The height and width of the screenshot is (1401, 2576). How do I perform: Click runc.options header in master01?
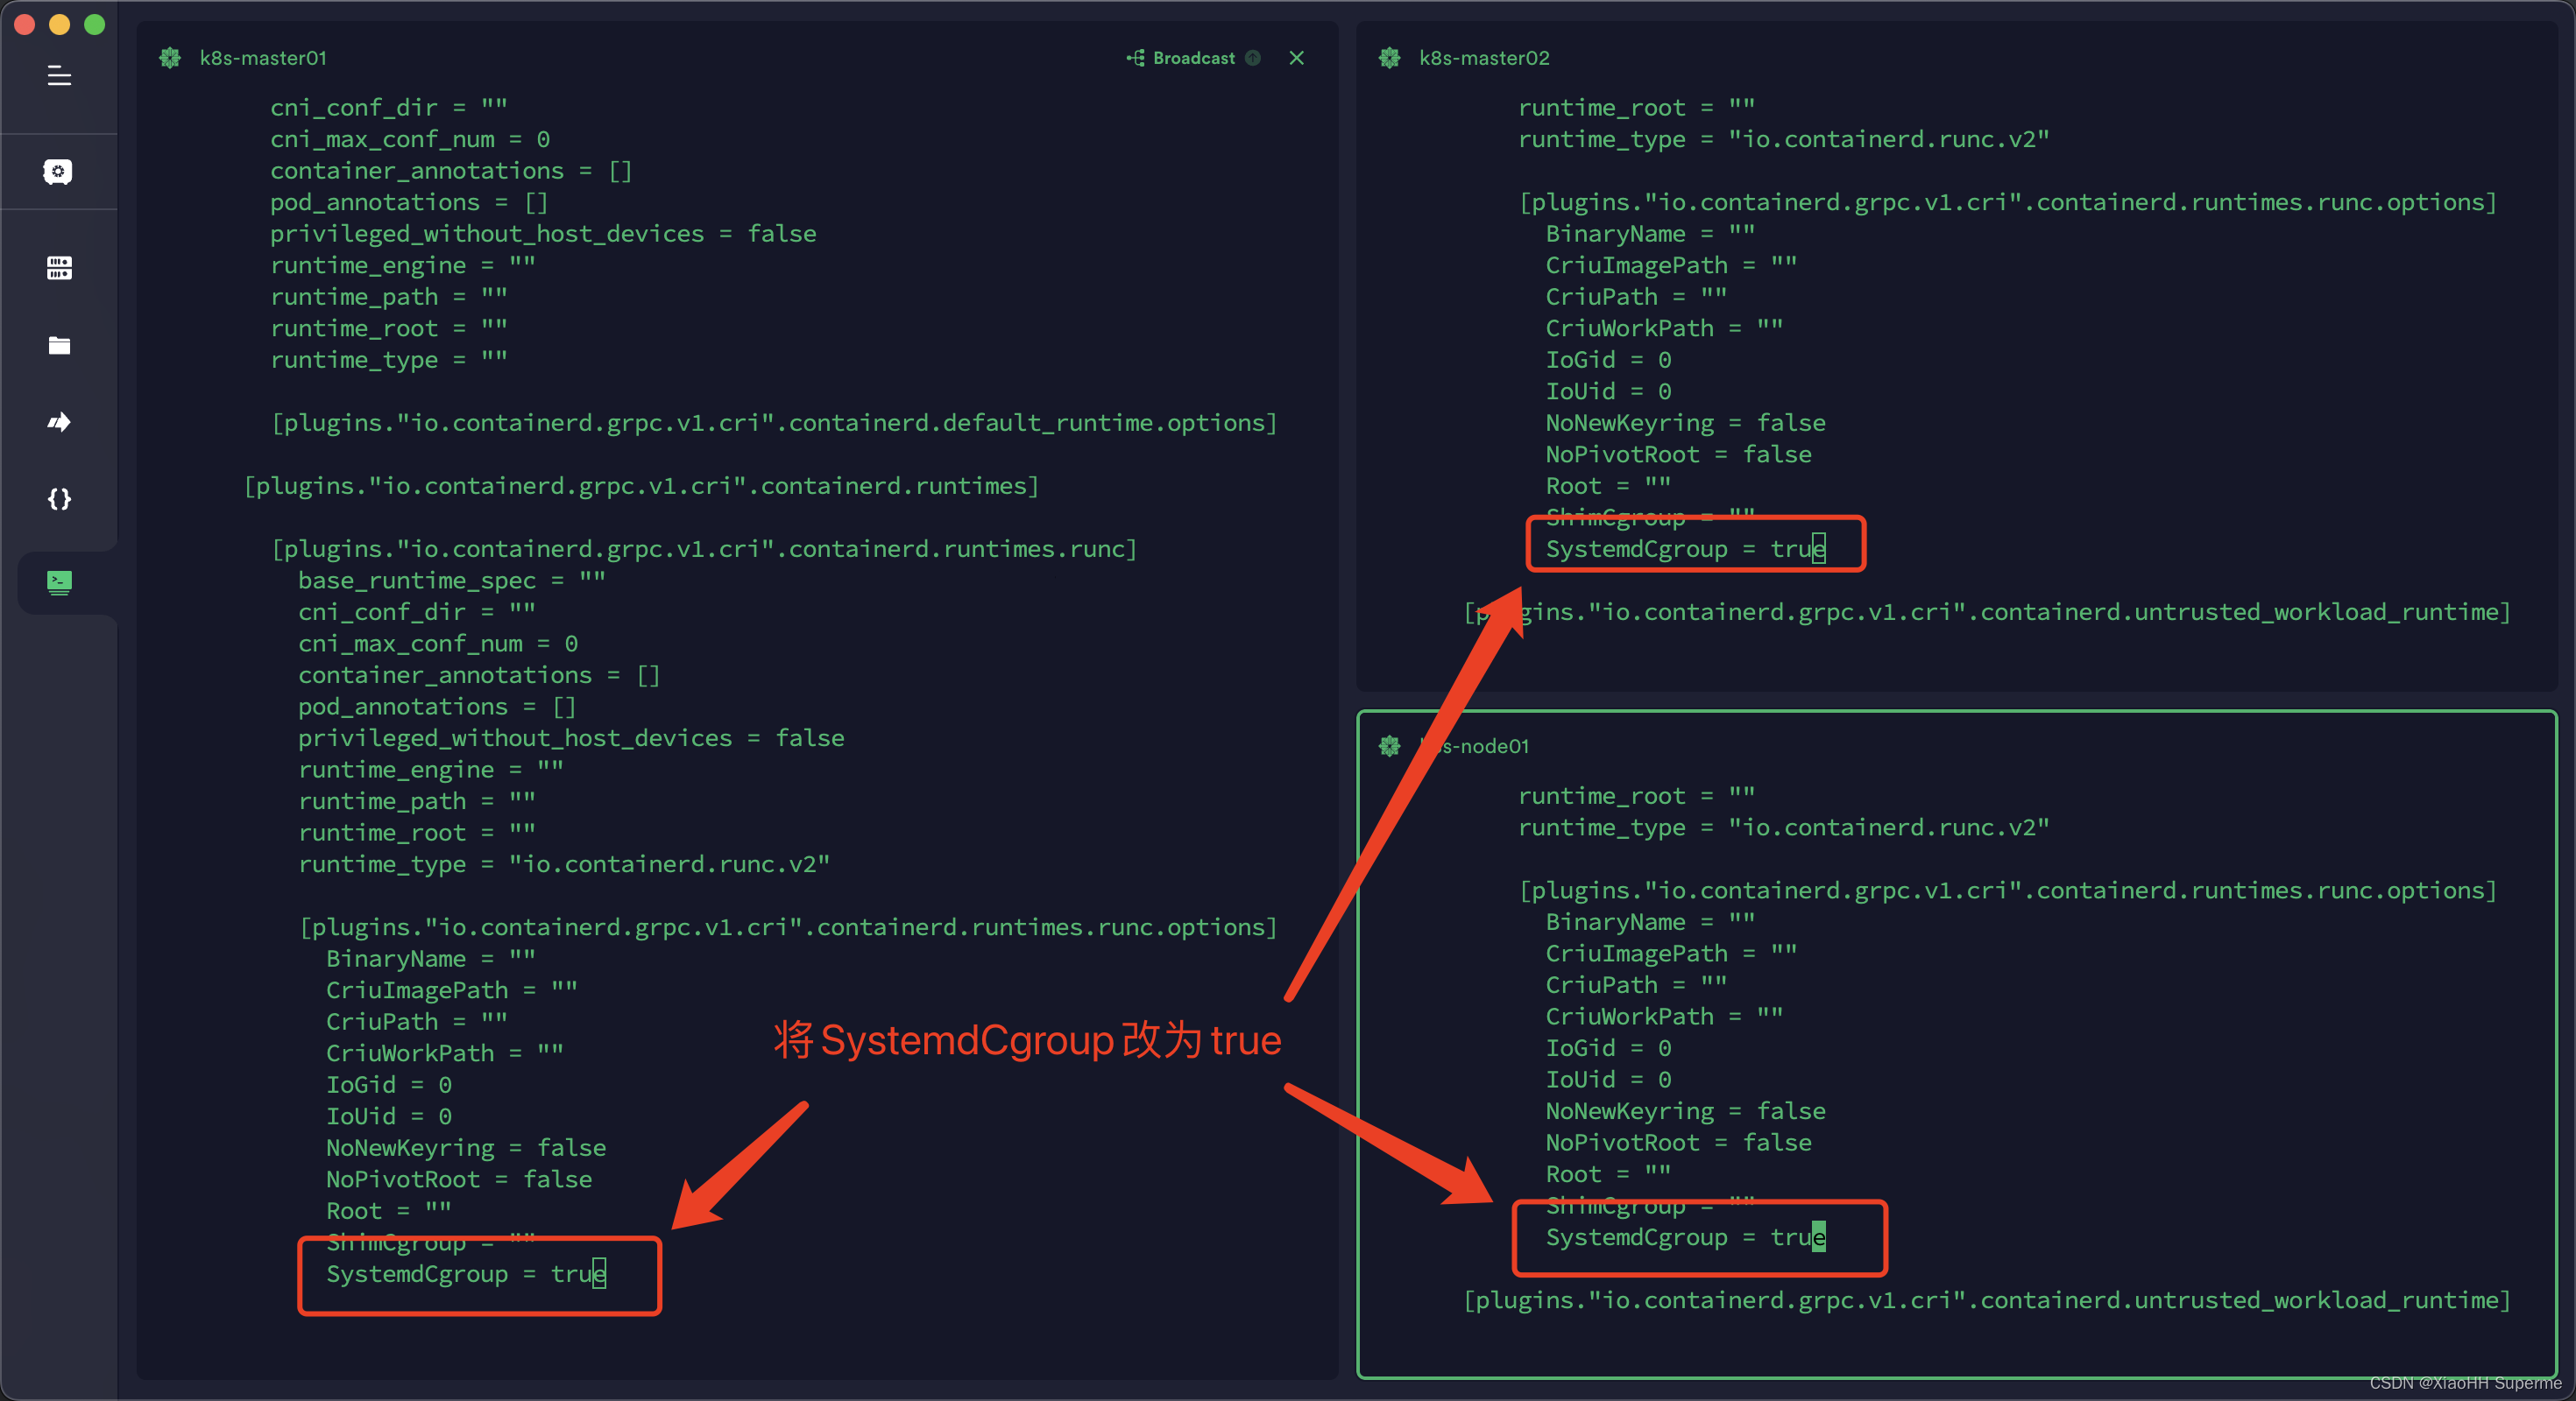pyautogui.click(x=788, y=927)
